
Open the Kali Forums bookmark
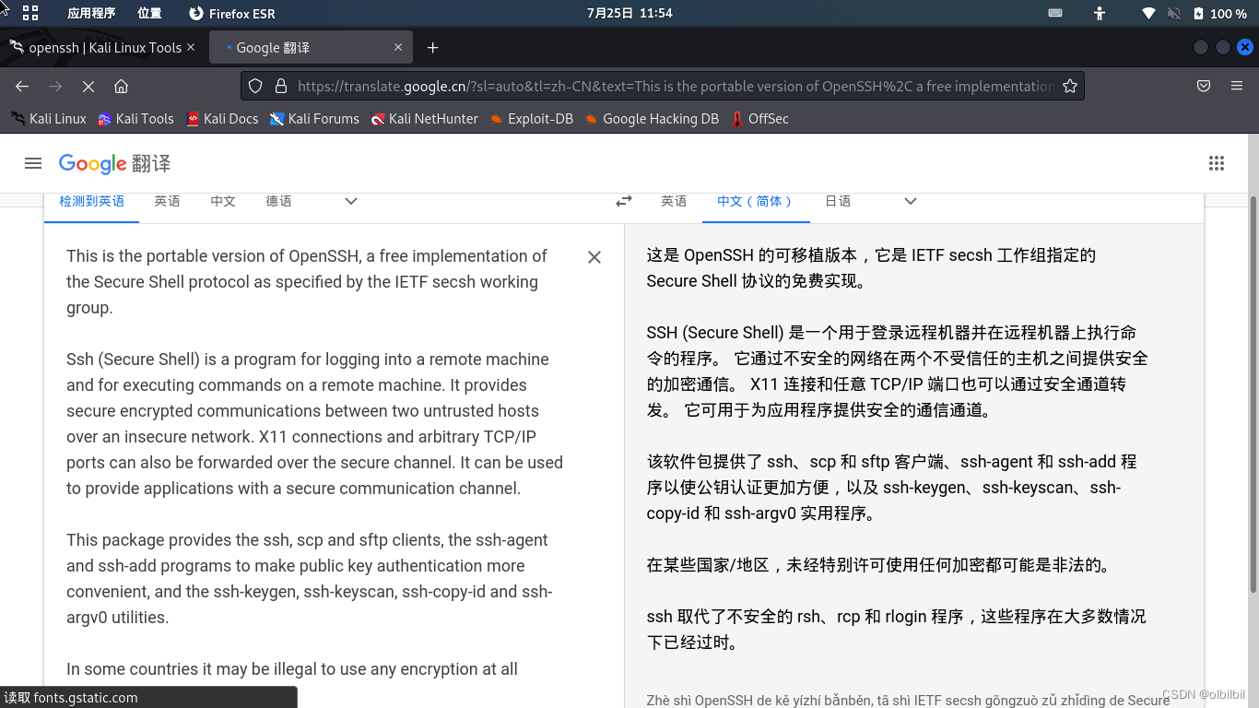click(314, 118)
